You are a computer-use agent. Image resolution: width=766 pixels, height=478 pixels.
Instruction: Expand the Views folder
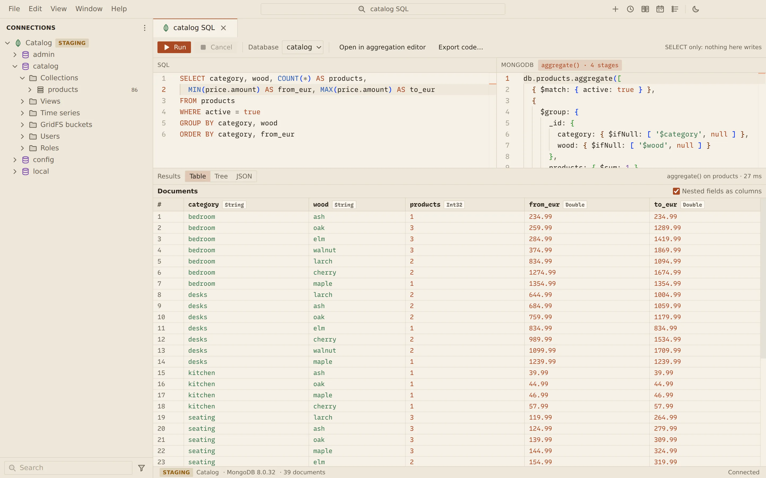click(x=22, y=101)
